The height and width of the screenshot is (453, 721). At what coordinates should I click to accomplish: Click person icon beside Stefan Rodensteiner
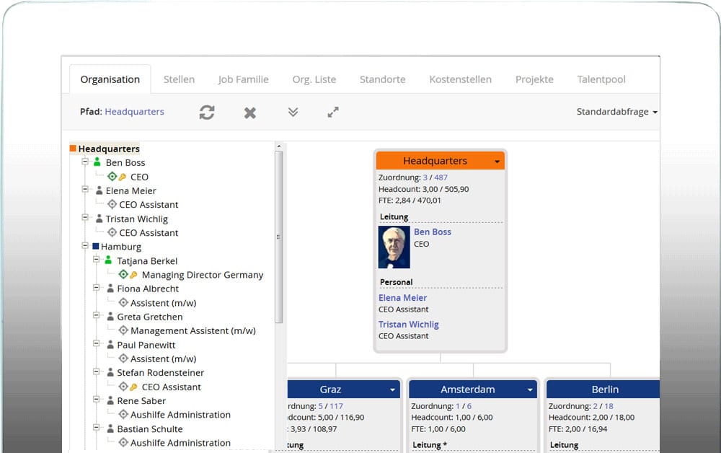pyautogui.click(x=110, y=372)
